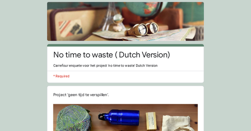Click the green patterned cloth cover in the photo
Image resolution: width=251 pixels, height=131 pixels.
tap(73, 118)
